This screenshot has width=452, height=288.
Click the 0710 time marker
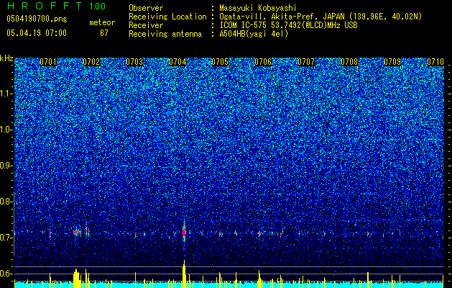coord(435,62)
